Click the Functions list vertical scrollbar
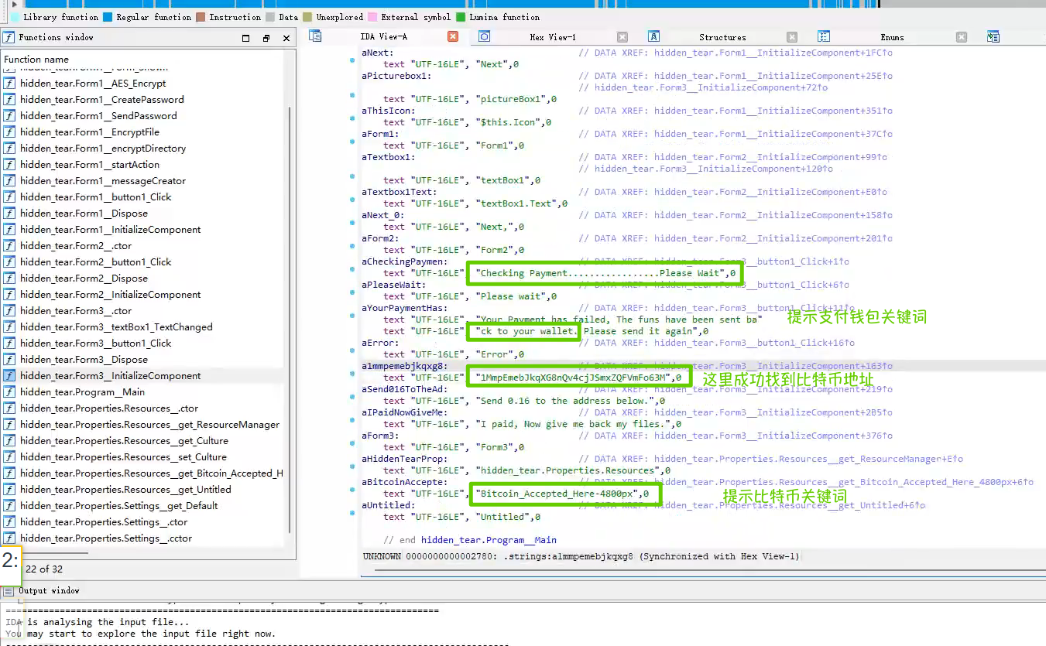Image resolution: width=1046 pixels, height=646 pixels. tap(291, 320)
